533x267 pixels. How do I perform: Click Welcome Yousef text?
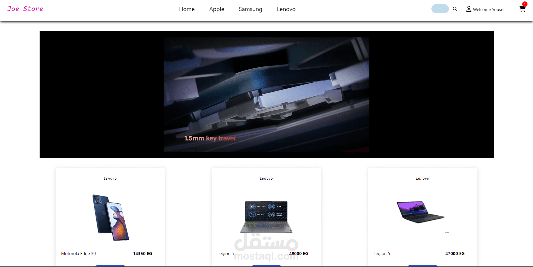pyautogui.click(x=489, y=10)
